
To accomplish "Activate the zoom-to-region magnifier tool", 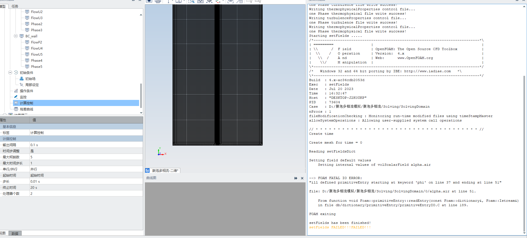I will (x=191, y=1).
